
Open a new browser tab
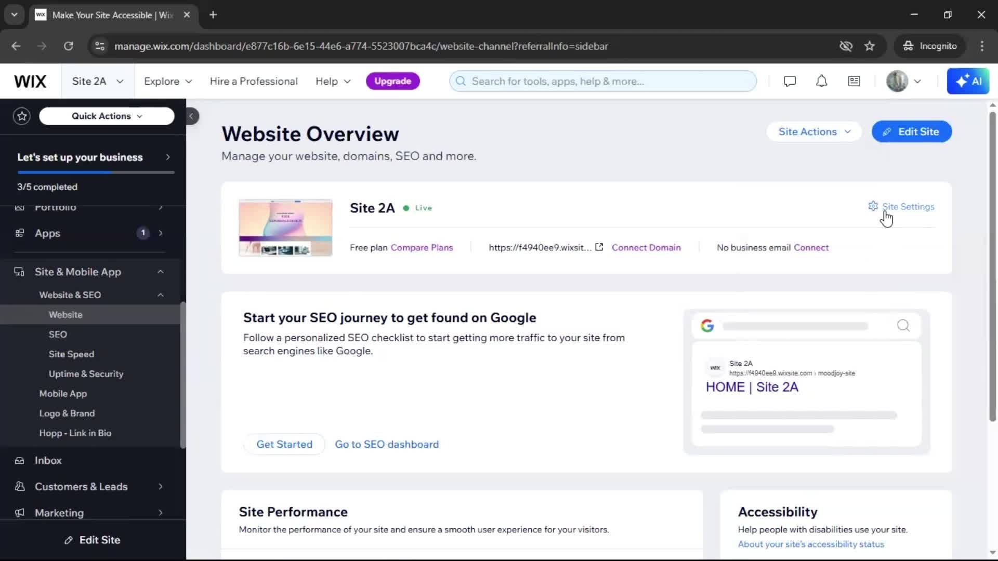[x=213, y=15]
